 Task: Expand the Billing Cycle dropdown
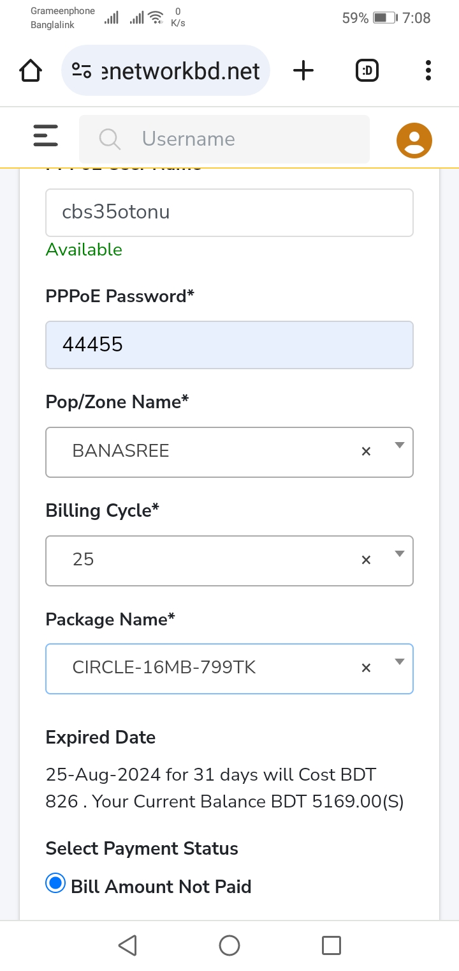400,554
